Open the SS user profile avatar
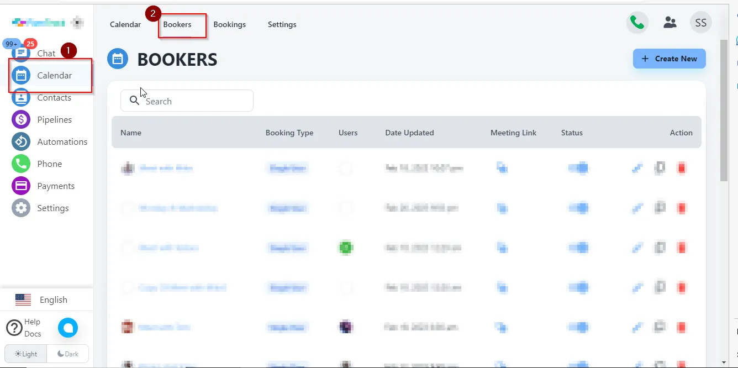738x368 pixels. (x=701, y=23)
